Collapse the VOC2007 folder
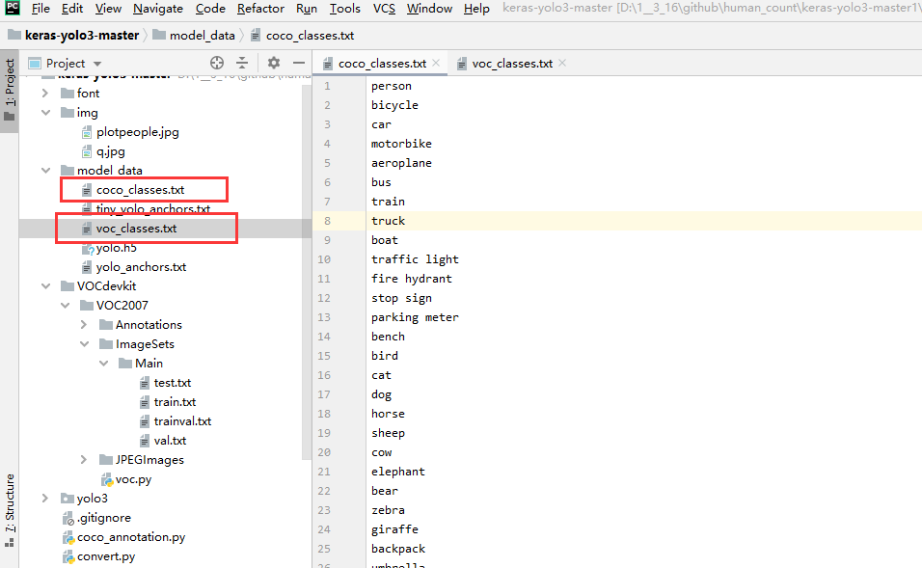Image resolution: width=922 pixels, height=568 pixels. (65, 305)
